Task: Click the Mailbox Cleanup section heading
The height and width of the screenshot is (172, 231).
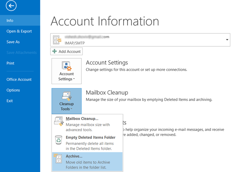Action: pos(107,93)
